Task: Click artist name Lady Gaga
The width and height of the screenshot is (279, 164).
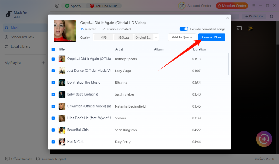Action: tap(123, 71)
